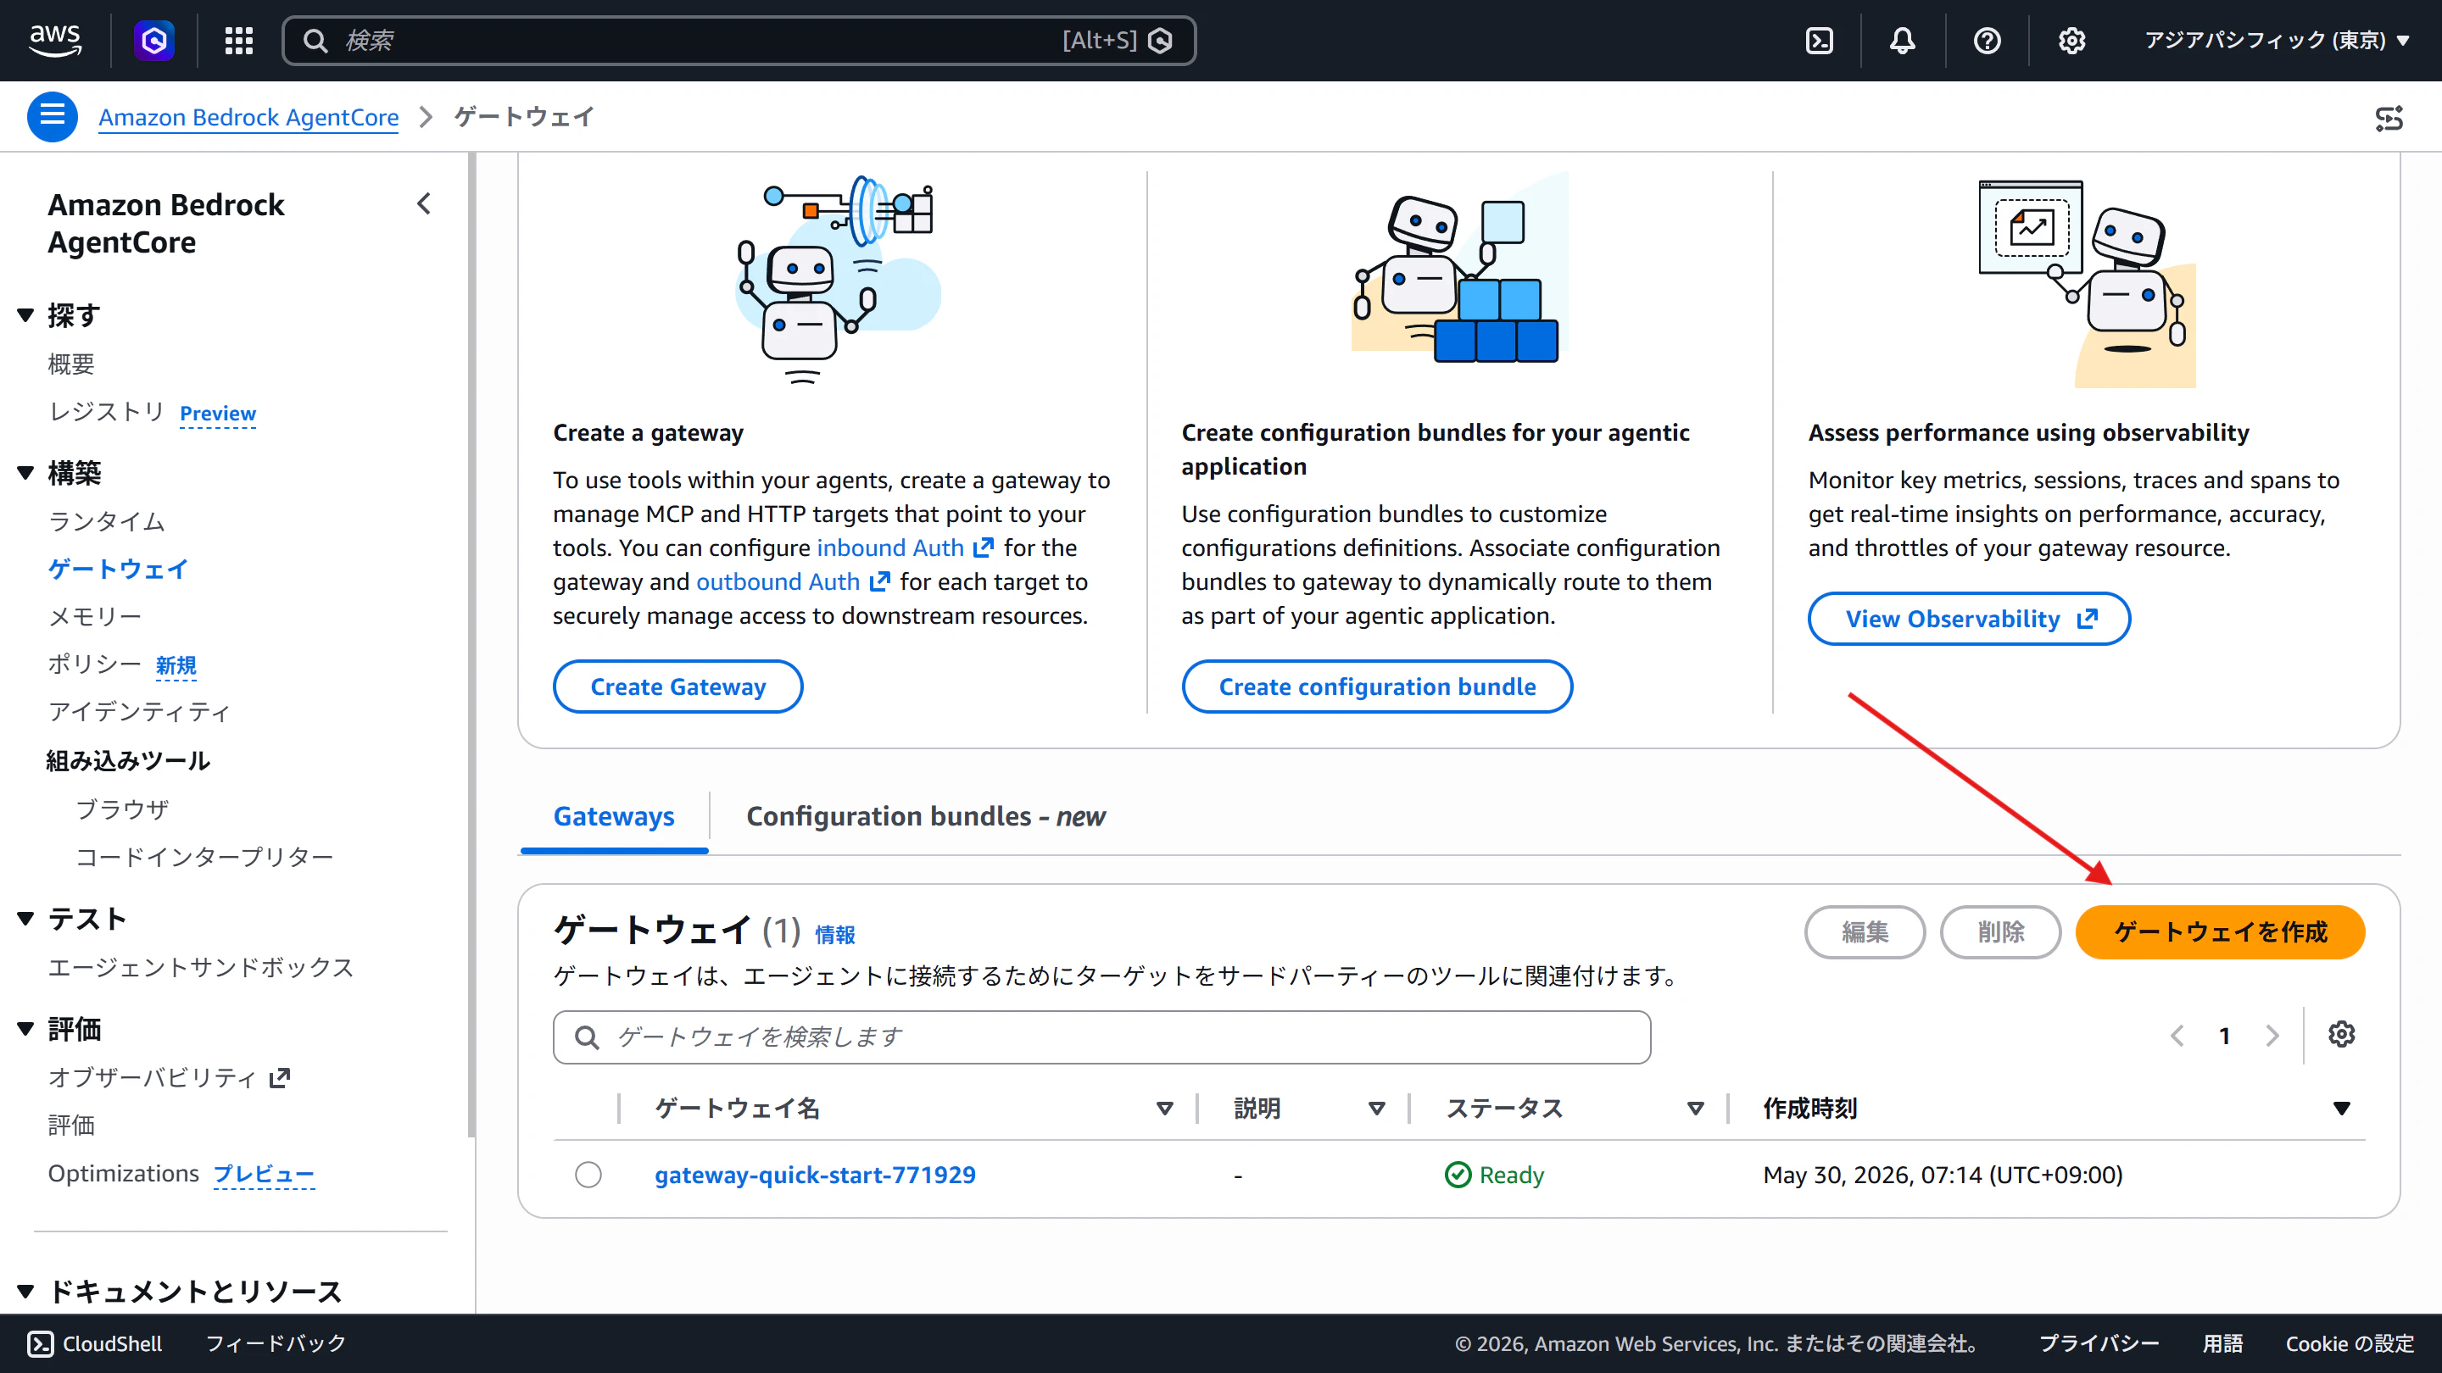
Task: Open ポリシー in the sidebar
Action: pyautogui.click(x=95, y=664)
